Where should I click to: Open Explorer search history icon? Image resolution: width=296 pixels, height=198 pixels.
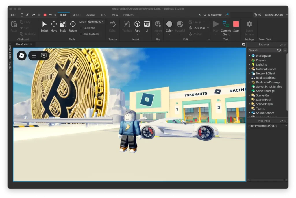tap(279, 50)
